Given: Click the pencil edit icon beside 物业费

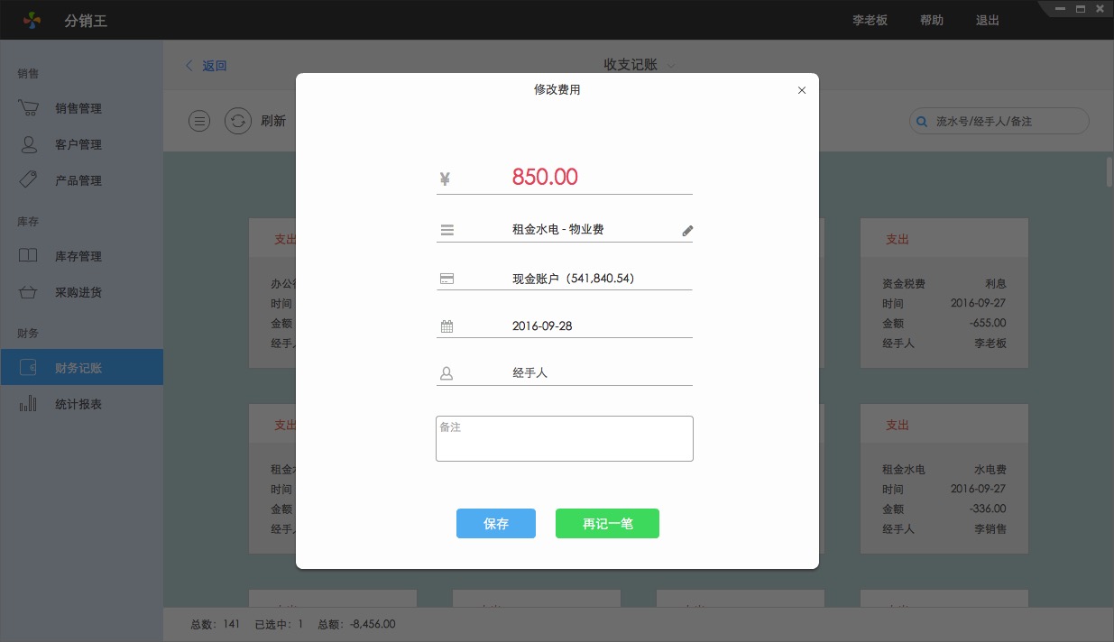Looking at the screenshot, I should [687, 231].
